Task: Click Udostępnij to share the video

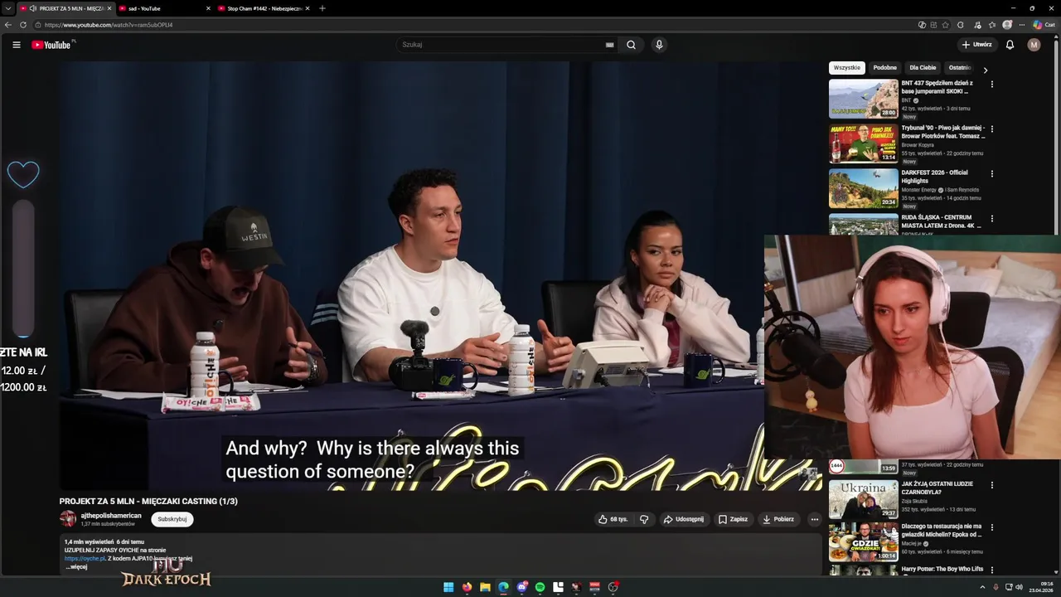Action: 684,519
